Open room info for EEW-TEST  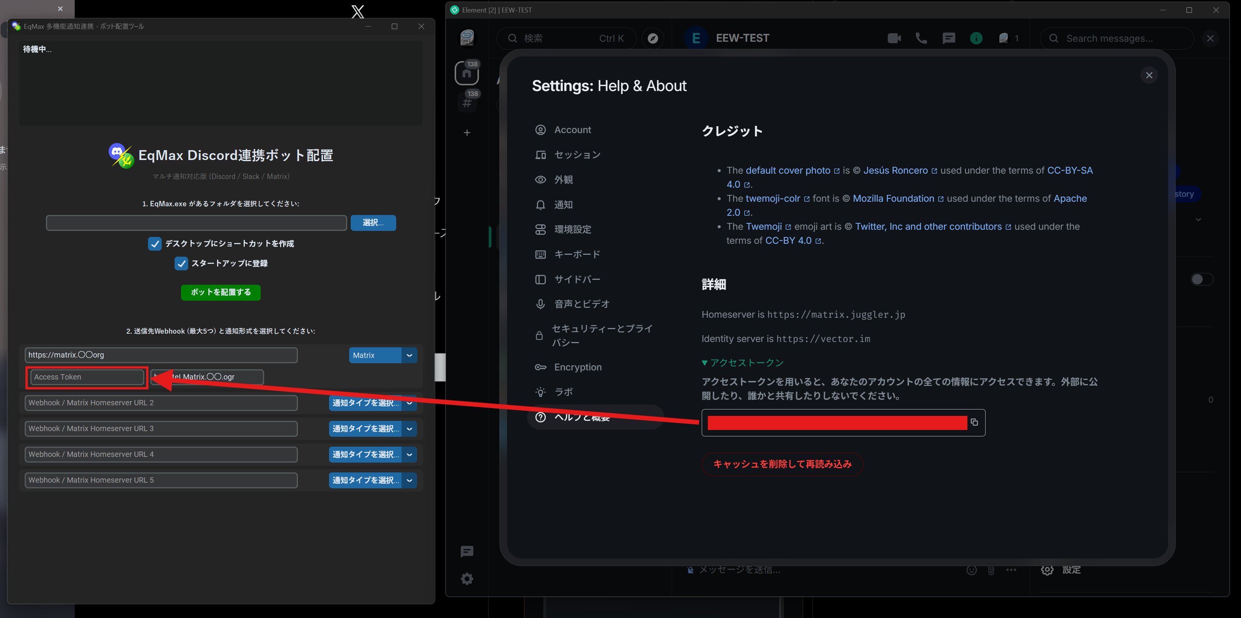coord(976,39)
